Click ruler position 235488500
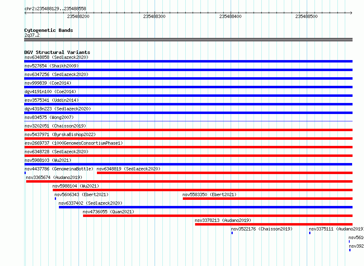 306,16
